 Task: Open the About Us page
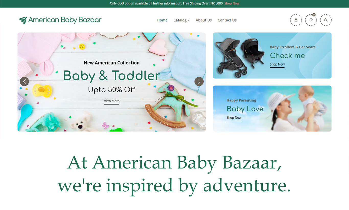coord(204,20)
